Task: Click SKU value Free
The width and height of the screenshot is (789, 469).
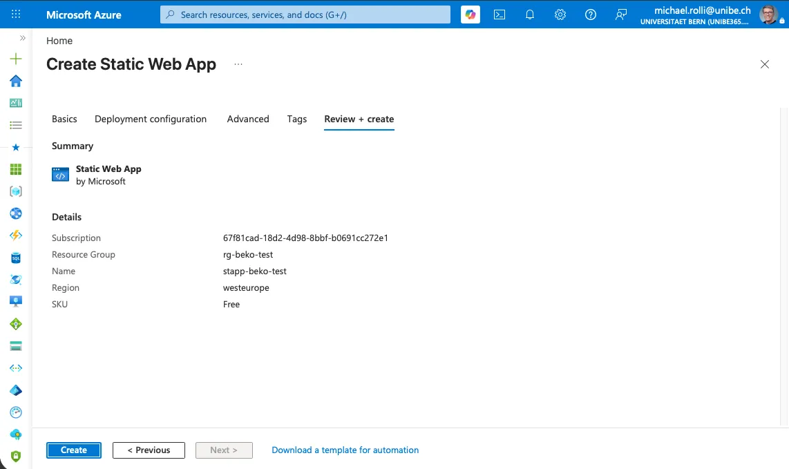Action: pyautogui.click(x=231, y=305)
